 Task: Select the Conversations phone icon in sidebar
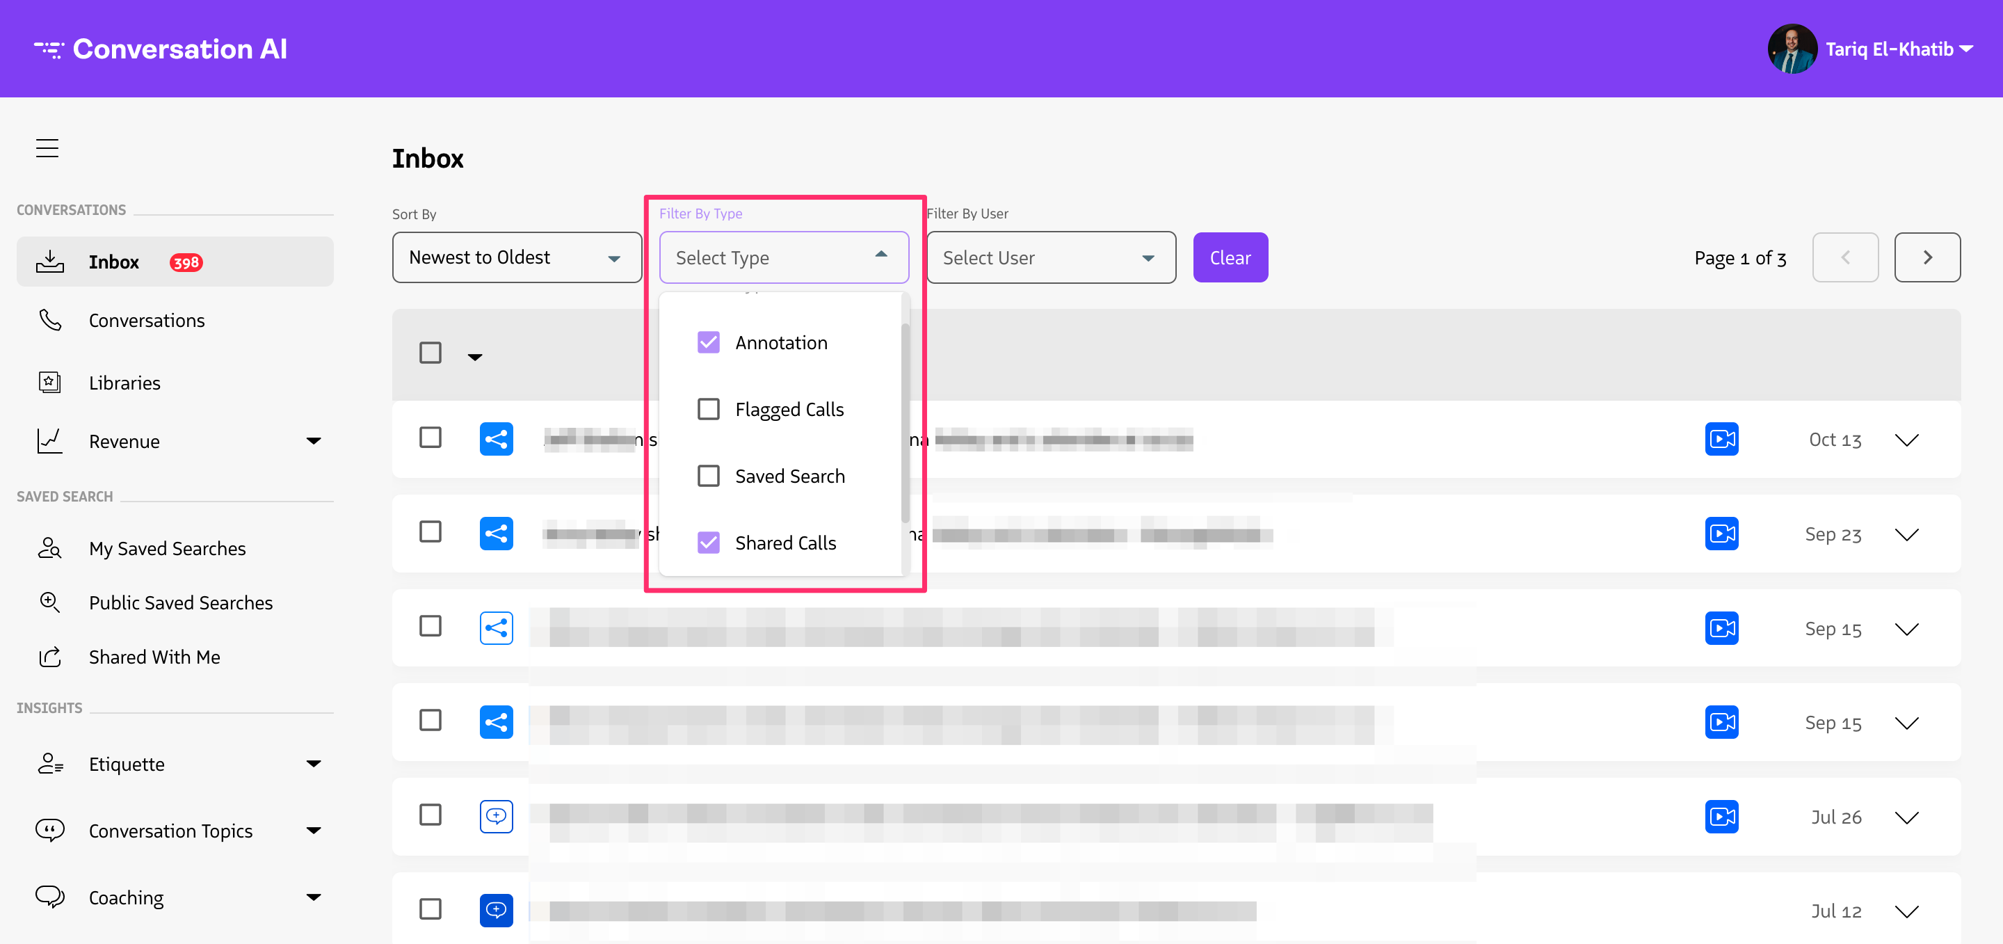click(x=50, y=319)
